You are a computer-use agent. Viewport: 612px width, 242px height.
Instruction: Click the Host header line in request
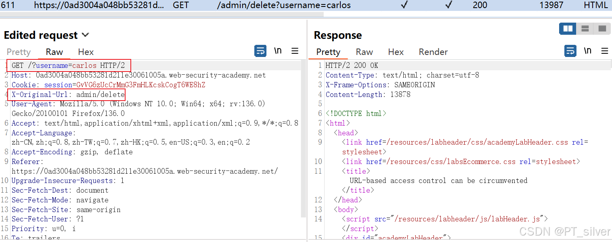point(138,75)
